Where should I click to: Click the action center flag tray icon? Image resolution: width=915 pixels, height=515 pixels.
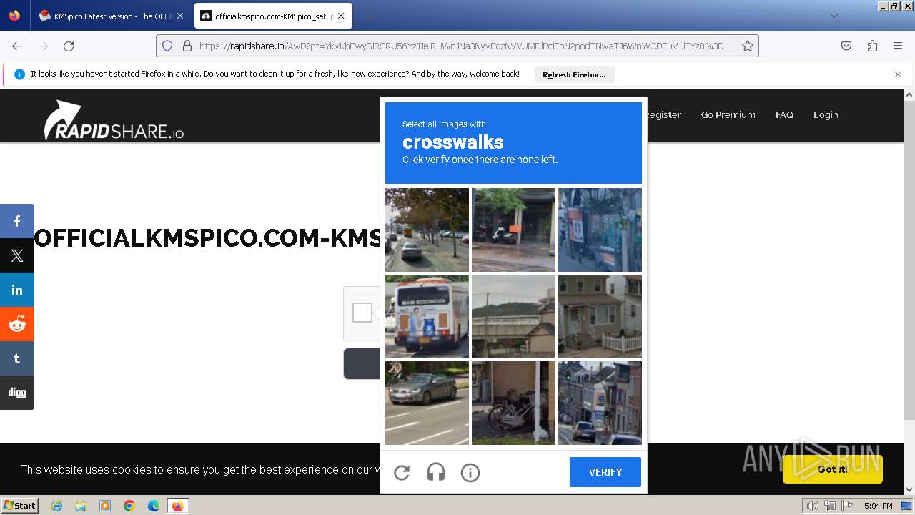click(x=847, y=506)
